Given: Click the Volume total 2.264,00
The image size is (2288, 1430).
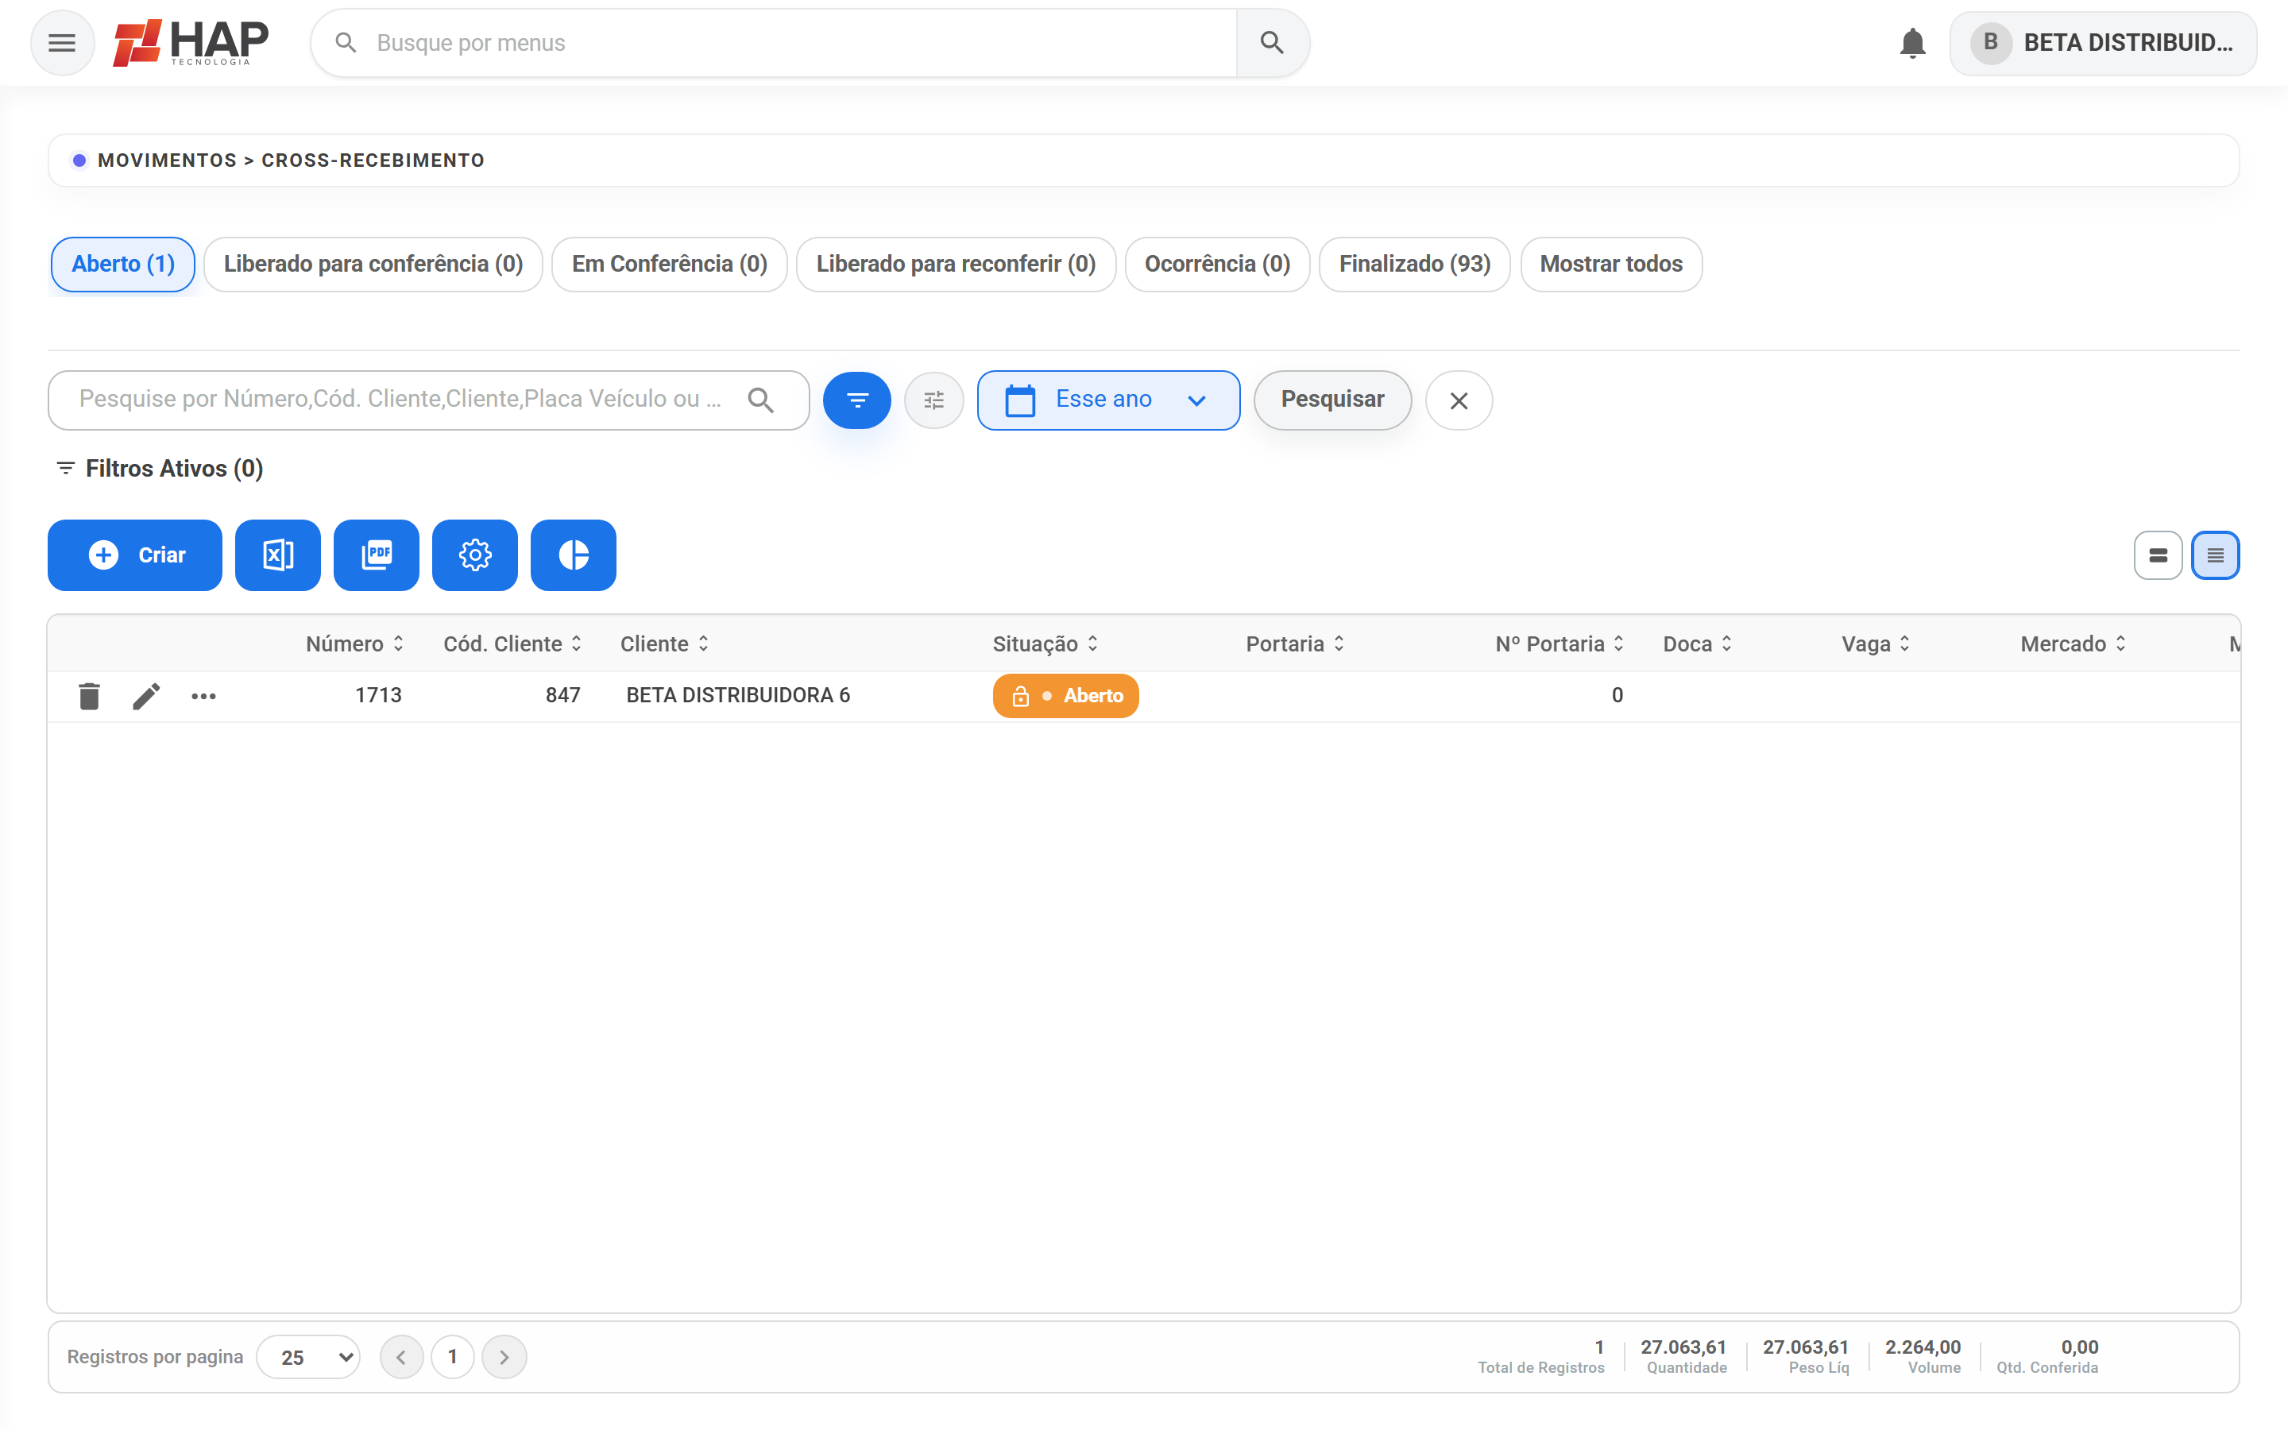Looking at the screenshot, I should click(x=1923, y=1347).
